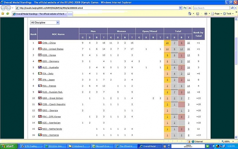Screen dimensions: 238x149
Task: Expand the Print options dropdown arrow
Action: [x=209, y=14]
